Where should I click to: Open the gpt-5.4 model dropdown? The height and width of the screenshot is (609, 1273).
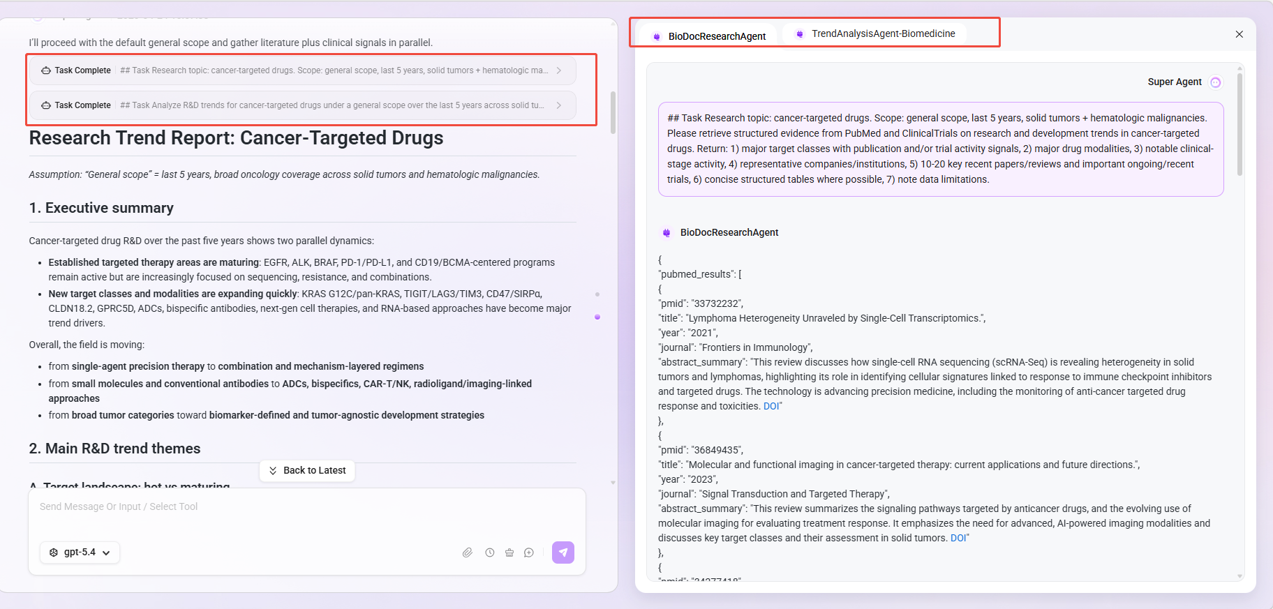[x=80, y=552]
